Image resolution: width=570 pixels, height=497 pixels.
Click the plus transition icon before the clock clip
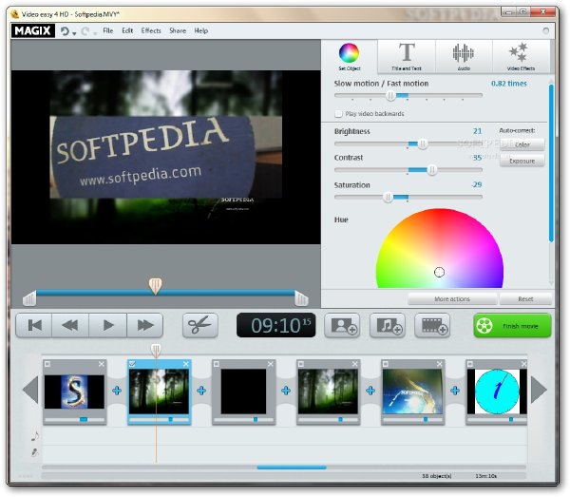(455, 391)
